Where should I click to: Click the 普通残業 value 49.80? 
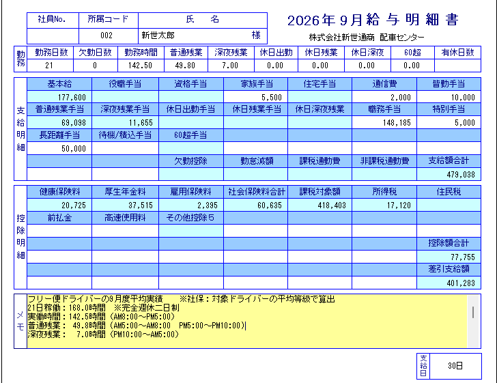click(x=186, y=66)
